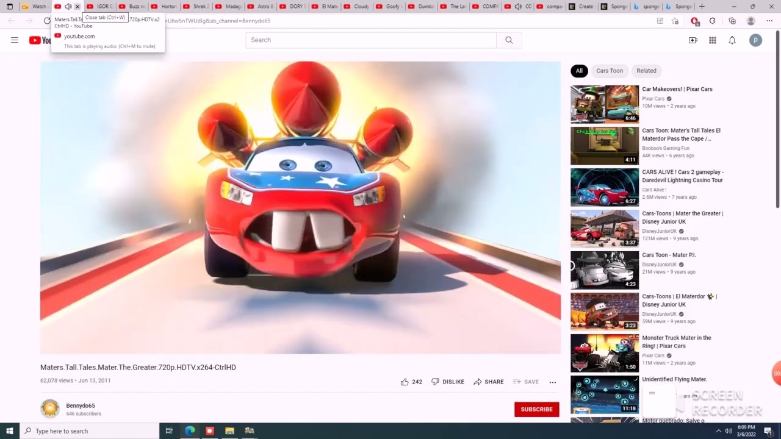Open the system volume tray icon
781x439 pixels.
pyautogui.click(x=729, y=431)
